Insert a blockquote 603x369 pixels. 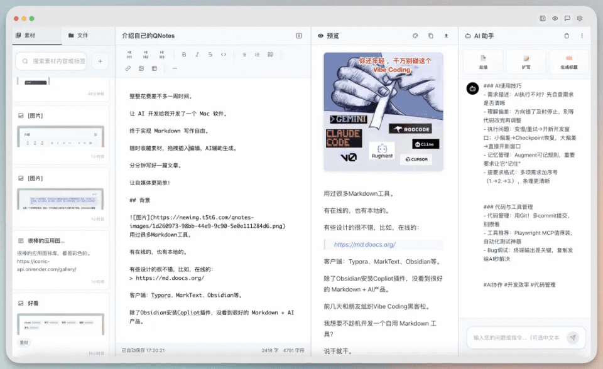point(271,55)
